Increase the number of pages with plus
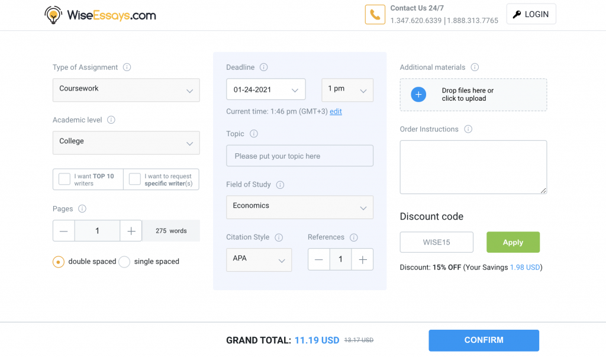Viewport: 606px width, 357px height. (x=131, y=231)
